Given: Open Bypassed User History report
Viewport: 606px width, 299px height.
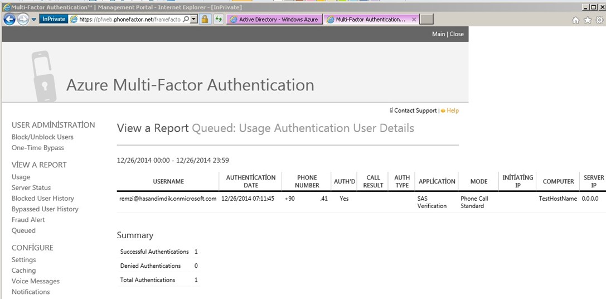Looking at the screenshot, I should click(x=45, y=209).
